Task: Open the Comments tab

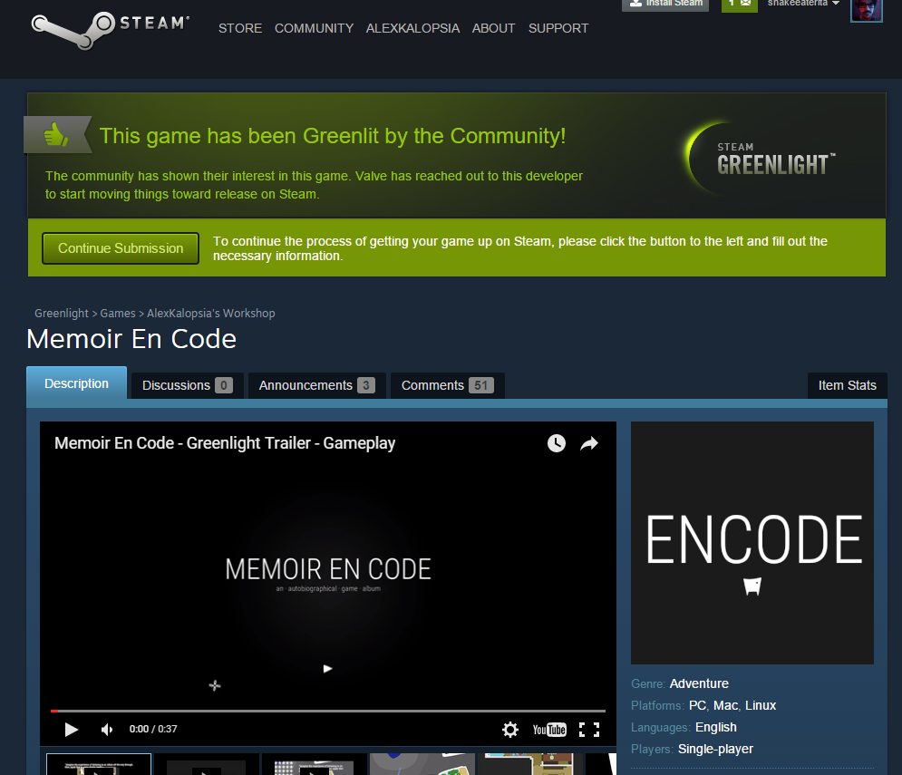Action: [447, 385]
